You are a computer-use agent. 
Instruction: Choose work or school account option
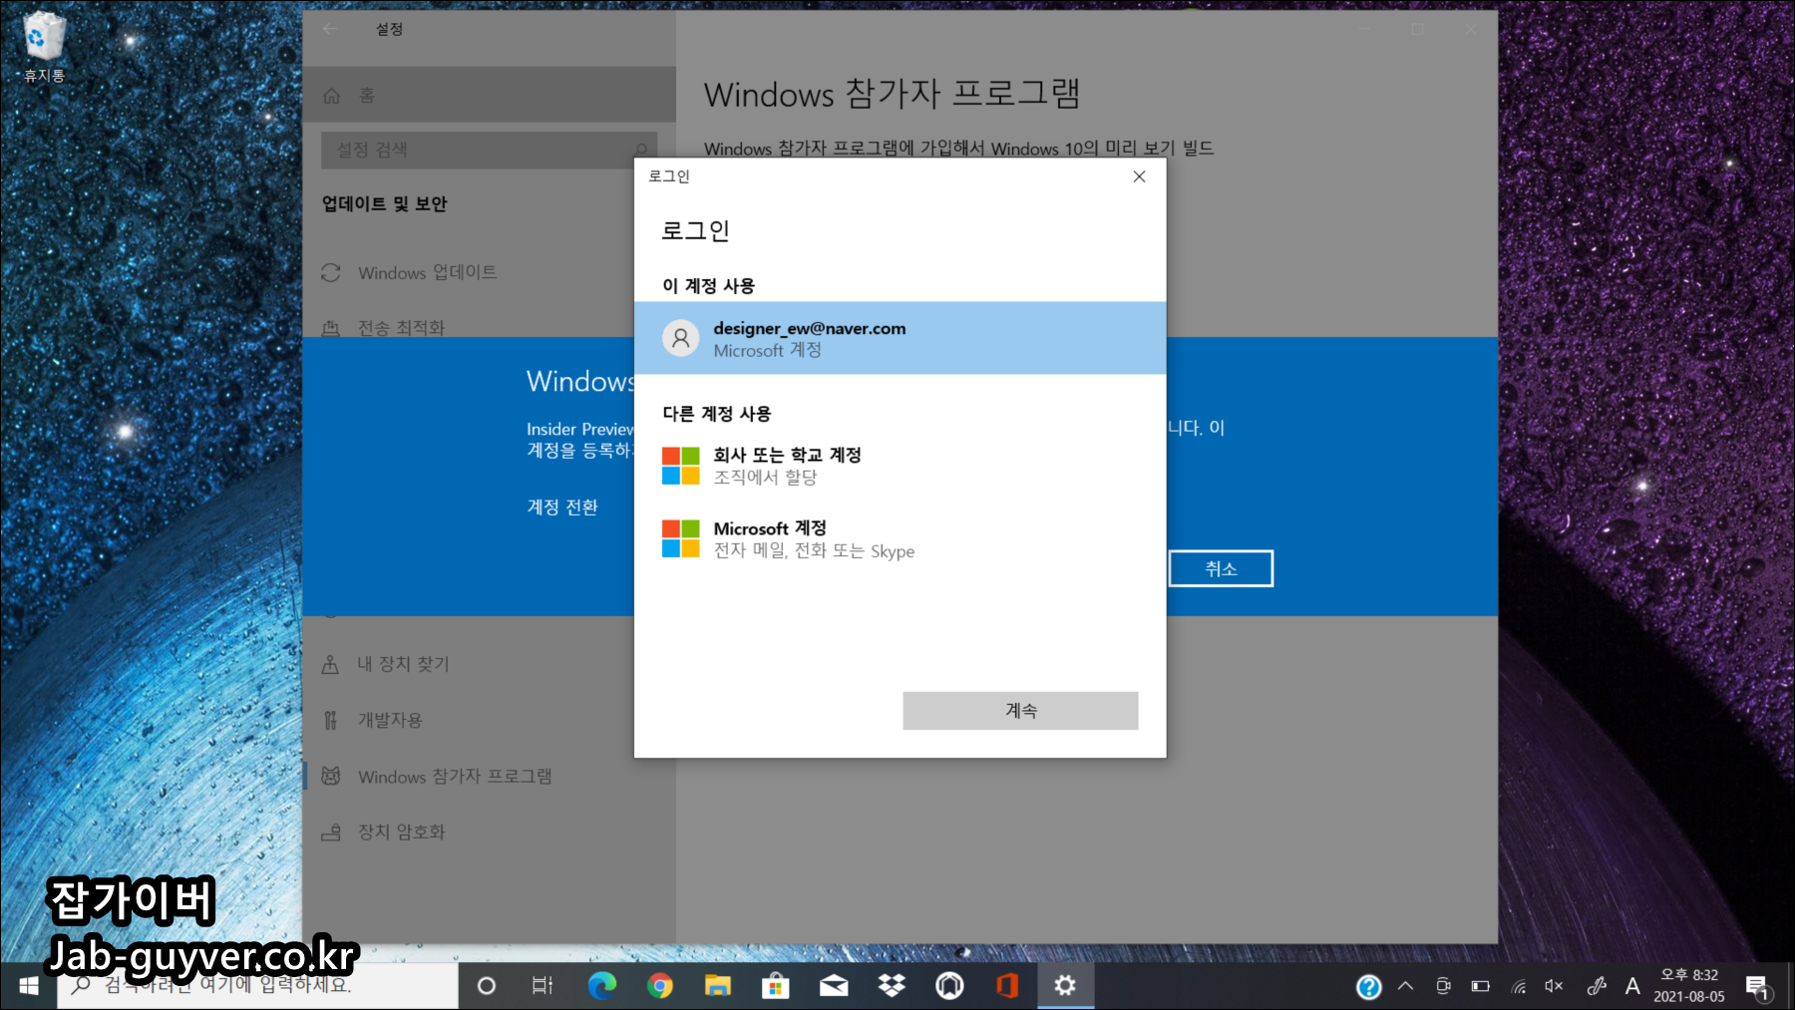pos(899,466)
